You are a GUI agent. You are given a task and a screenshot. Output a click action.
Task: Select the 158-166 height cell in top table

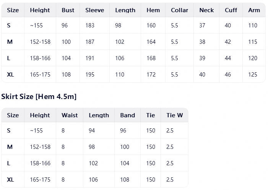[40, 58]
